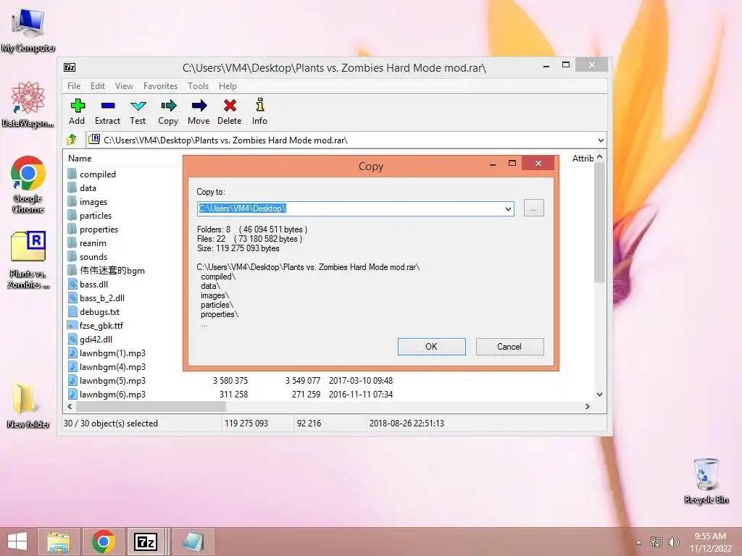
Task: Click the horizontal scrollbar thumb
Action: (151, 406)
